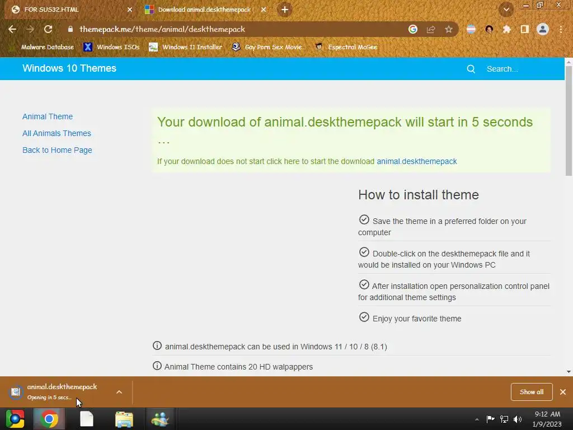Click the padlock site info icon
573x430 pixels.
71,29
